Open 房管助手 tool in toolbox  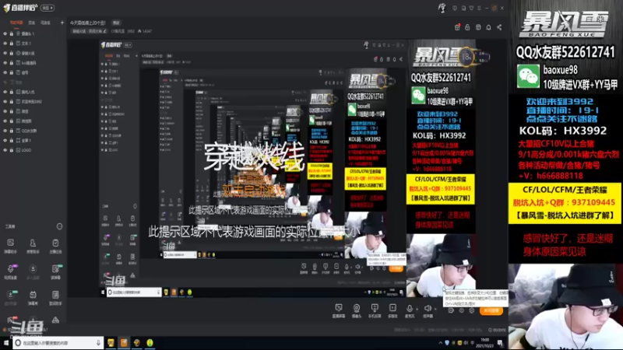pyautogui.click(x=33, y=246)
